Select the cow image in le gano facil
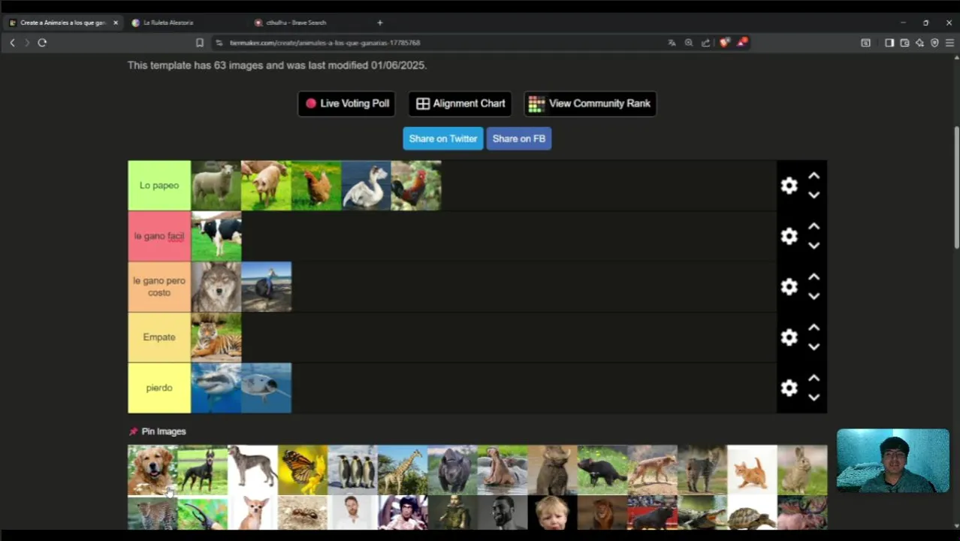 [216, 236]
